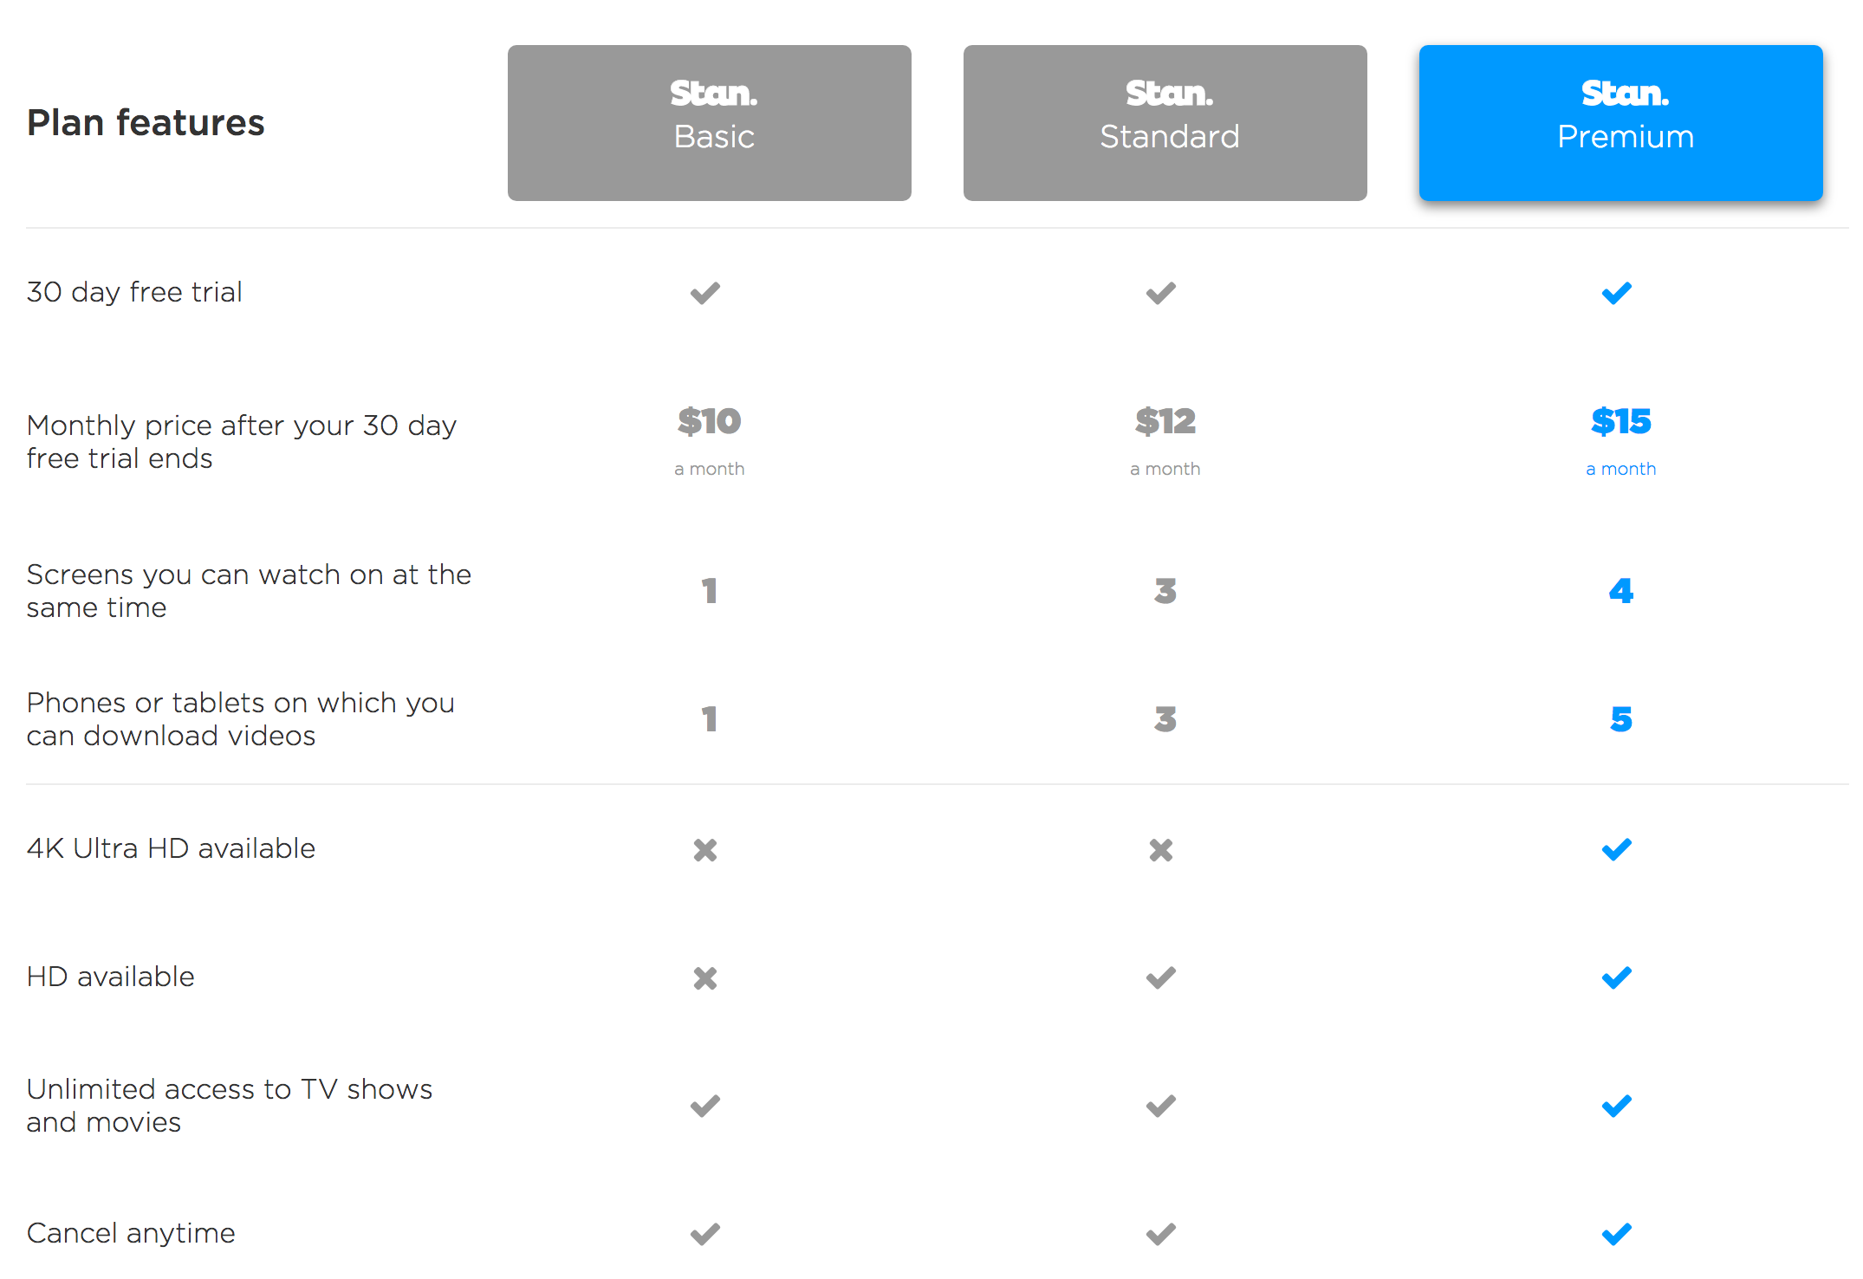Click the Basic HD available cross icon
Screen dimensions: 1863x1279
(x=705, y=978)
